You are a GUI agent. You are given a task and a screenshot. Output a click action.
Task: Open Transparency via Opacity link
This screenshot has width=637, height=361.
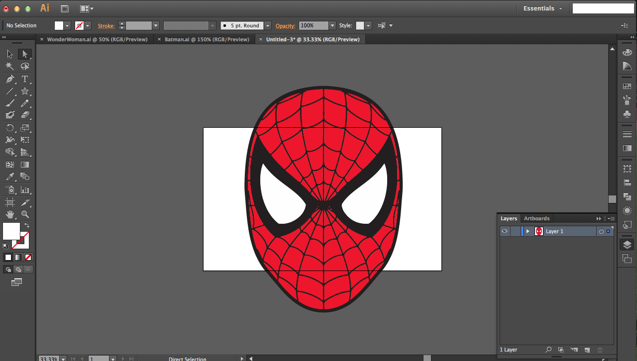[x=286, y=25]
